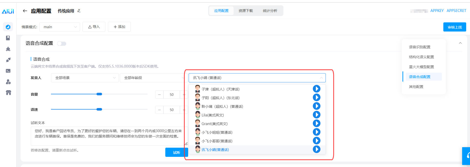Image resolution: width=470 pixels, height=167 pixels.
Task: Click the 添加 button
Action: pyautogui.click(x=119, y=27)
